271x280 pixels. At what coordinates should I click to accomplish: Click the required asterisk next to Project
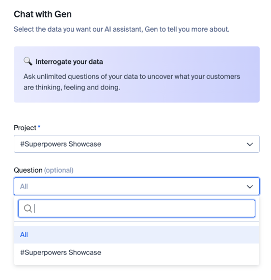39,127
